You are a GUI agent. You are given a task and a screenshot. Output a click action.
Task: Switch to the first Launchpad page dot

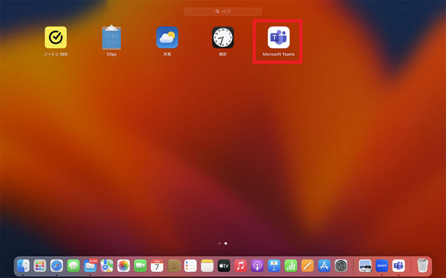coord(220,244)
